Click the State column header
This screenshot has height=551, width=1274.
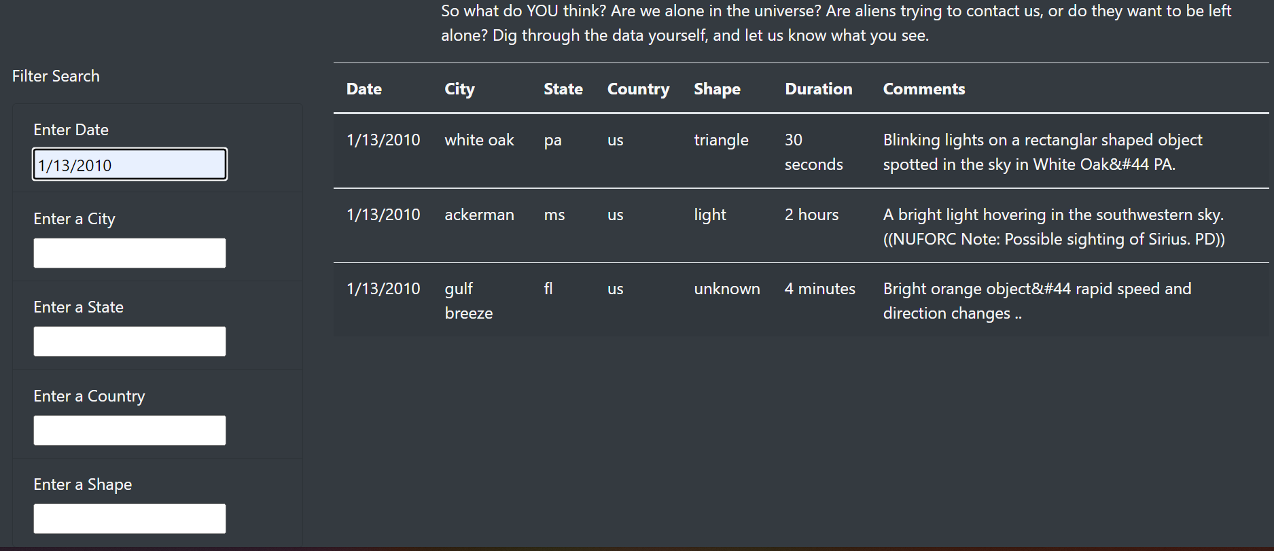(x=563, y=89)
